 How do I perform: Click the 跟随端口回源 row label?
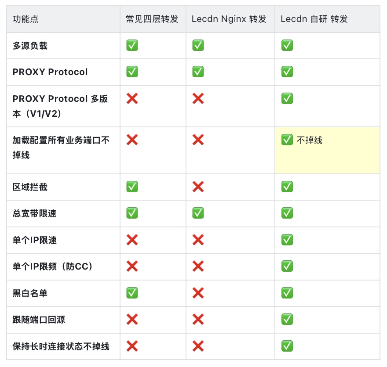tap(39, 319)
